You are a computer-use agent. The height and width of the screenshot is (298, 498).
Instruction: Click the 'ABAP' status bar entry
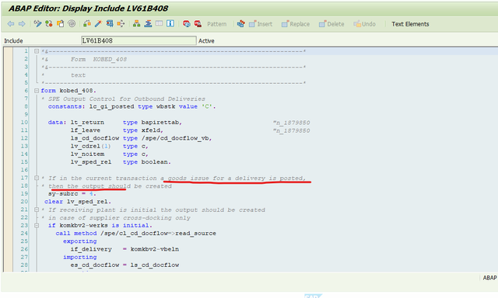(489, 278)
